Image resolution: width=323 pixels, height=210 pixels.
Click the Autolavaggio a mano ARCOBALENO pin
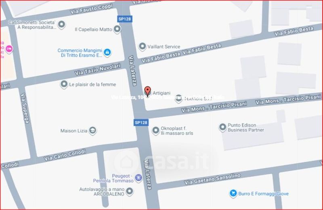coord(129,191)
